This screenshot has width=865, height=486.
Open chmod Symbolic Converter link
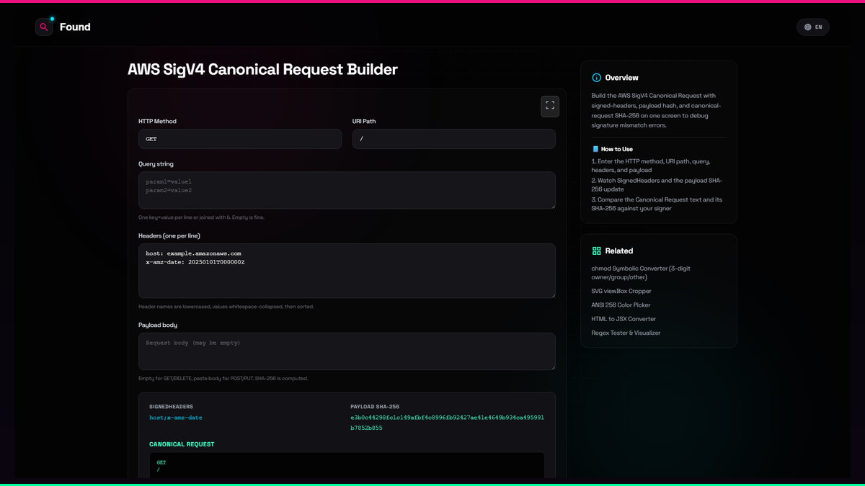[x=641, y=273]
